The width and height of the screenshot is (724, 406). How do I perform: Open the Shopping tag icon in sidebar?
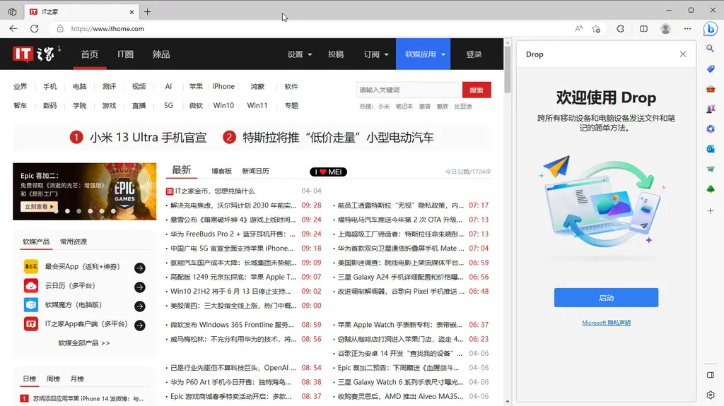pos(710,68)
